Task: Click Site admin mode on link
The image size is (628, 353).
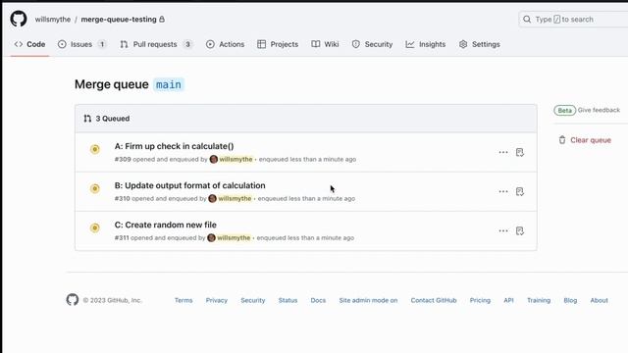Action: (x=368, y=300)
